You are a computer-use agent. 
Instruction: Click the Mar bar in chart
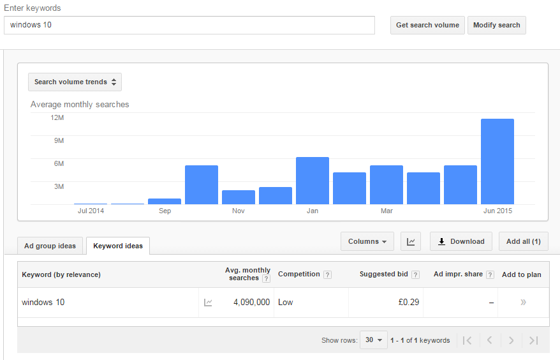(387, 185)
